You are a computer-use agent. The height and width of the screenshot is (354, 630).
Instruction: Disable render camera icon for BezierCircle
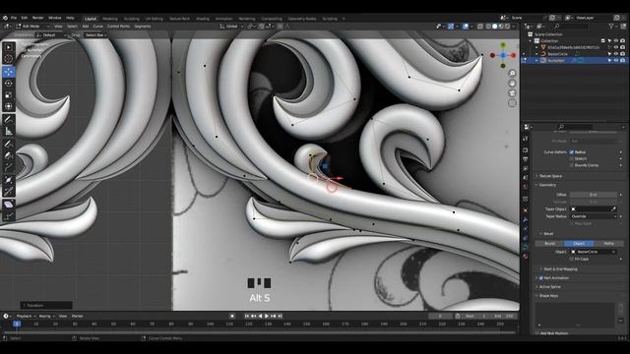[x=622, y=54]
